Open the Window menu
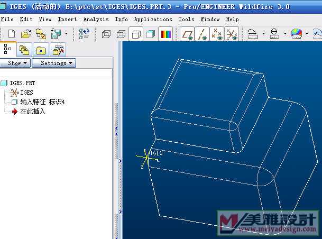The width and height of the screenshot is (322, 239). point(210,20)
